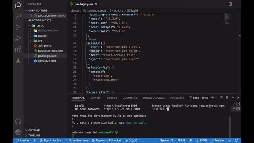Viewport: 254px width, 143px height.
Task: Select the second terminal in the terminal list
Action: pyautogui.click(x=237, y=108)
